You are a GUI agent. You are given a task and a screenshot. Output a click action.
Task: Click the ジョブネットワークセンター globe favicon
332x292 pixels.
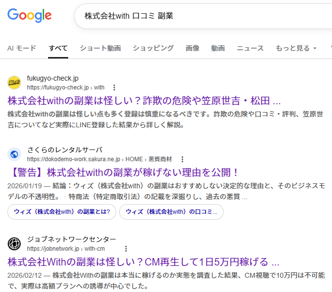click(14, 244)
